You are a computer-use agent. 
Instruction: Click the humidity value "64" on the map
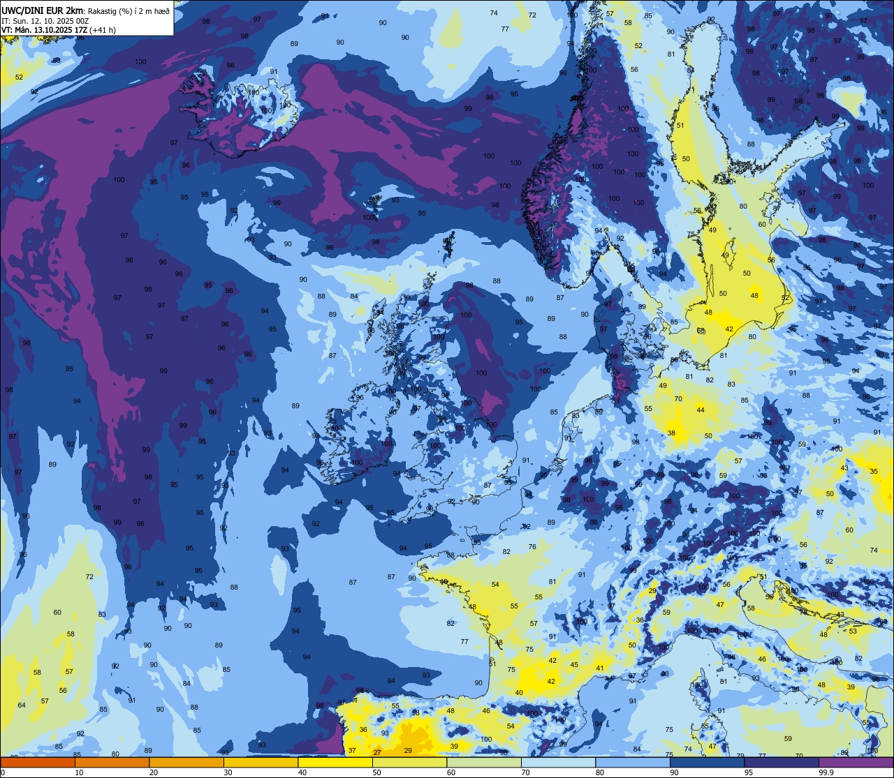coord(21,705)
